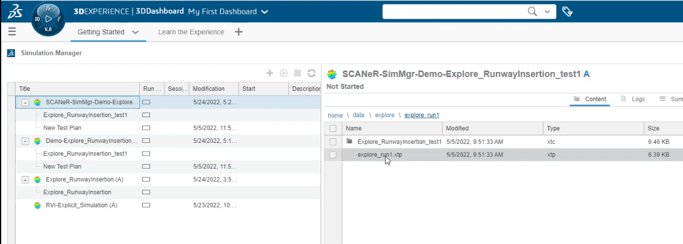Screen dimensions: 683x244
Task: Sort files by the Modified column header
Action: (x=493, y=129)
